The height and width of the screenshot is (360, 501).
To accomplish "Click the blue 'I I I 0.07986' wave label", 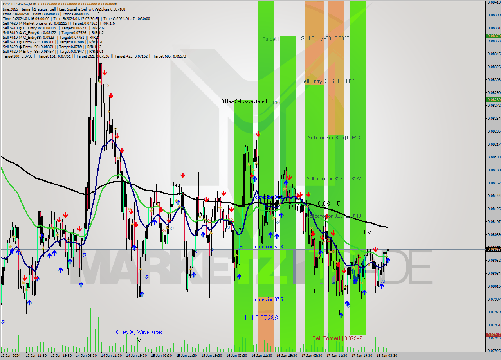I will pos(261,318).
